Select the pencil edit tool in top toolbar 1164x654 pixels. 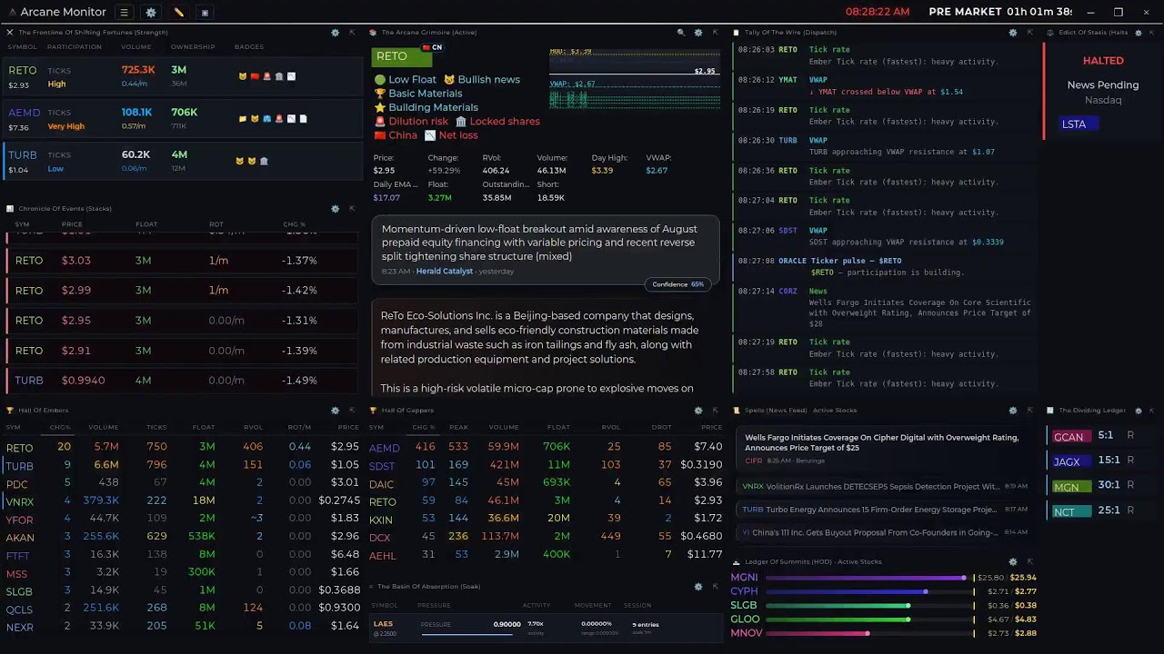point(178,13)
